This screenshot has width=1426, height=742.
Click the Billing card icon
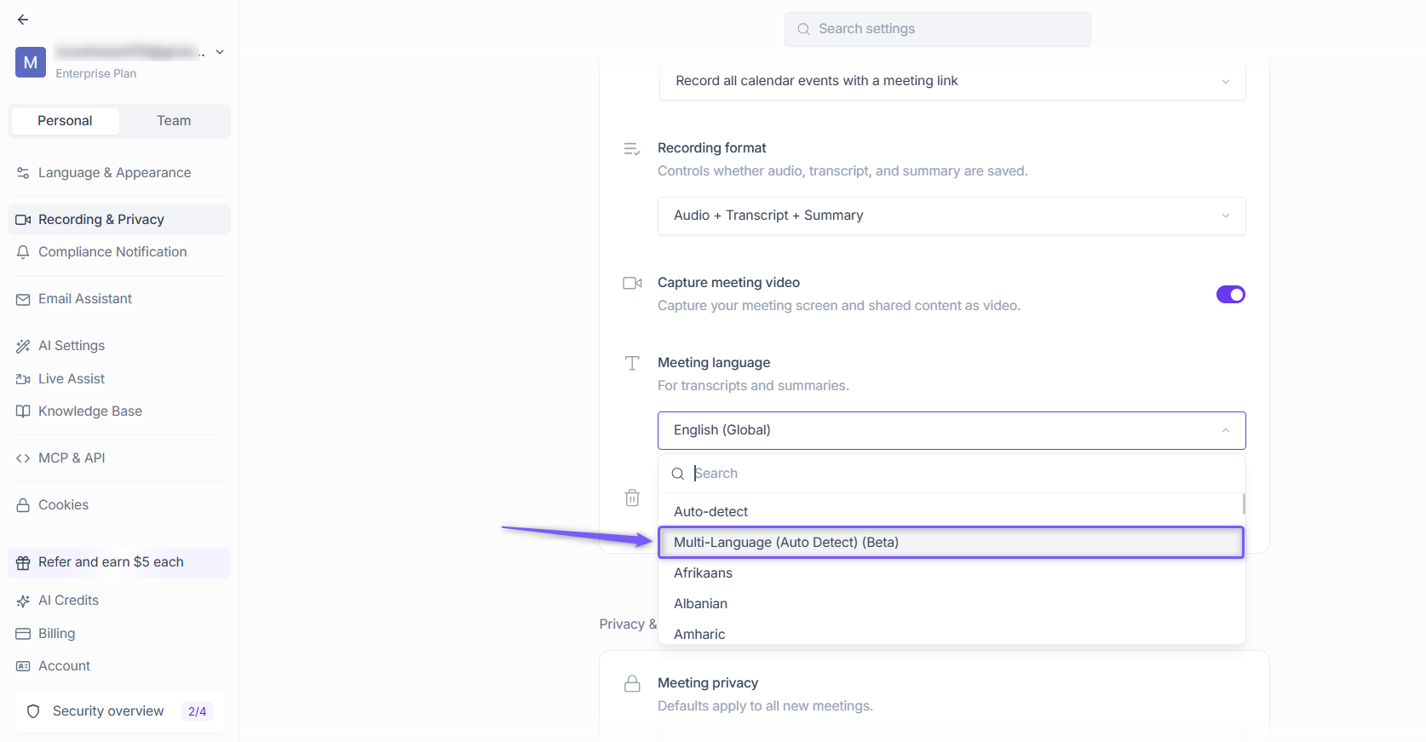(23, 634)
